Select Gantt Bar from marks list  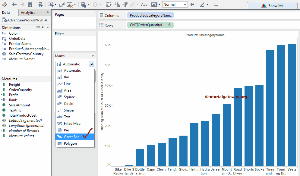(x=71, y=137)
